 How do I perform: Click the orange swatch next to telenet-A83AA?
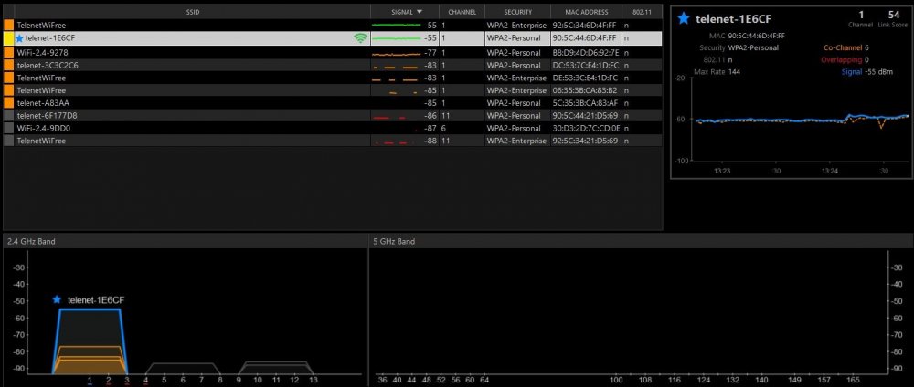pyautogui.click(x=9, y=103)
